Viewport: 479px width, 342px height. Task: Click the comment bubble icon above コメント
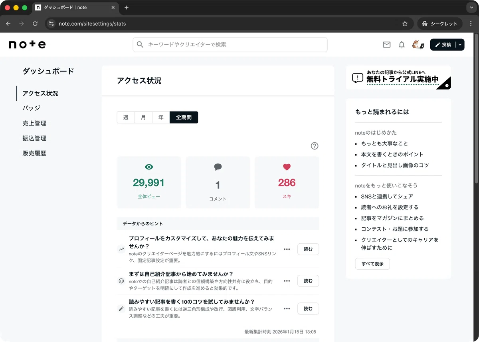(218, 167)
